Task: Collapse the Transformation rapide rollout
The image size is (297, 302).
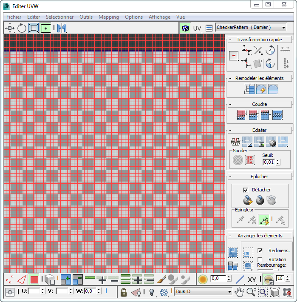Action: (260, 40)
